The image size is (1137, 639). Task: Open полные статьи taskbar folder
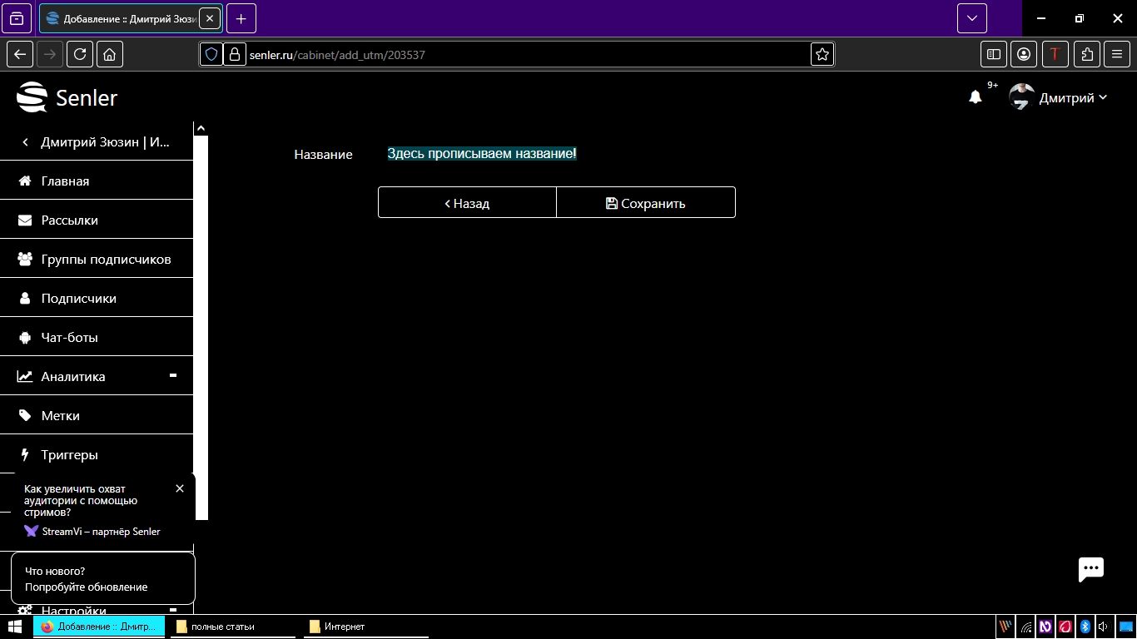233,627
